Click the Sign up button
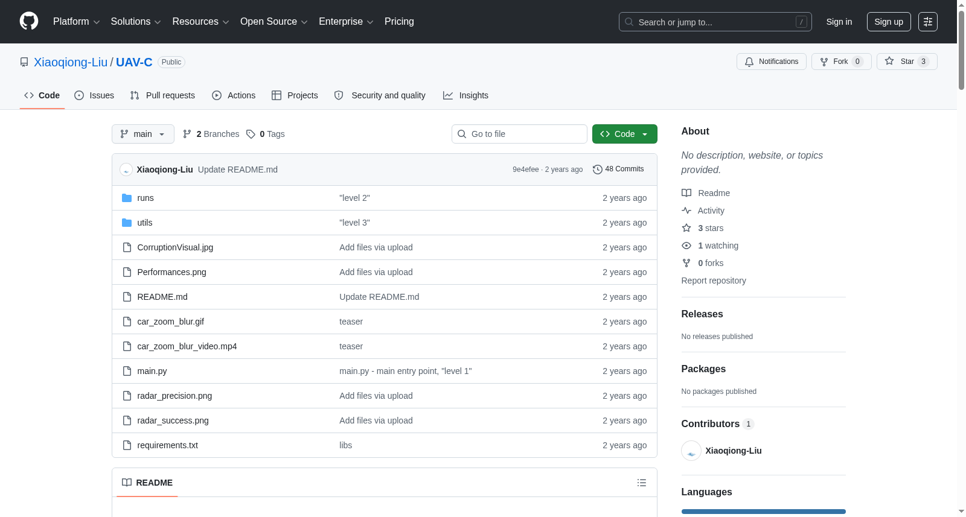This screenshot has width=966, height=517. 889,22
